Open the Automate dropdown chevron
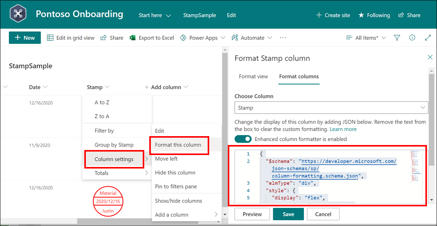Image resolution: width=437 pixels, height=226 pixels. click(270, 38)
